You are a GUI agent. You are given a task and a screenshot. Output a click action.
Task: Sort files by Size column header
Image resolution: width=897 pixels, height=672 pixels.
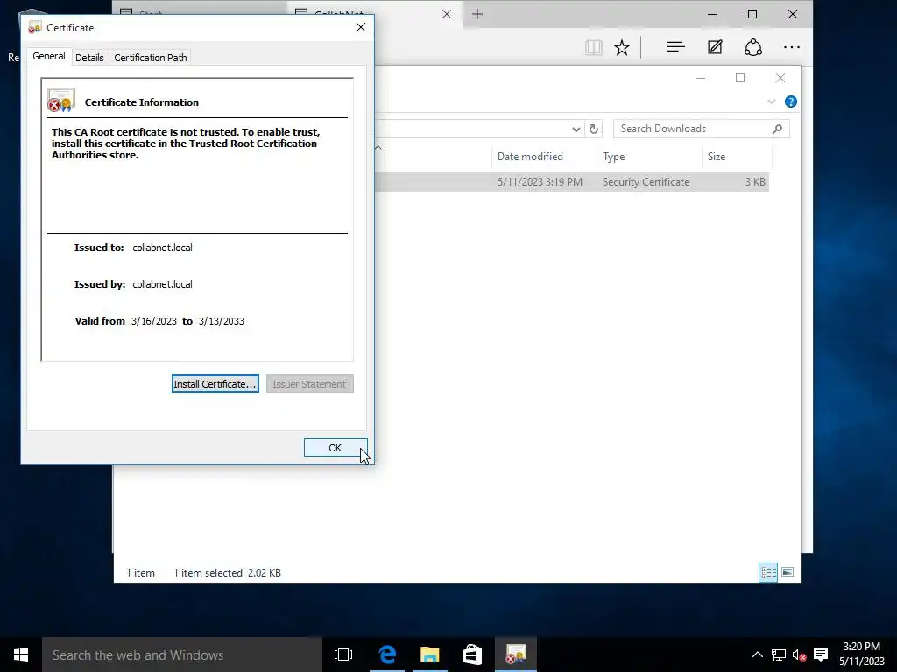click(737, 157)
